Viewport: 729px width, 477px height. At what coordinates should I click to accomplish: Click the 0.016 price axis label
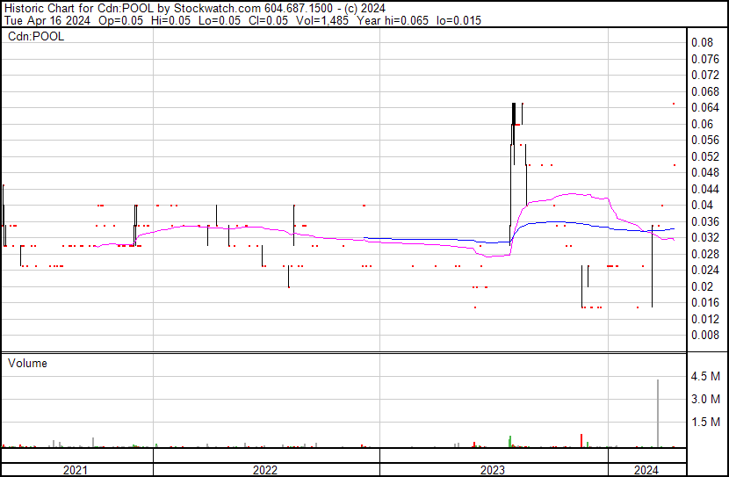tap(704, 303)
